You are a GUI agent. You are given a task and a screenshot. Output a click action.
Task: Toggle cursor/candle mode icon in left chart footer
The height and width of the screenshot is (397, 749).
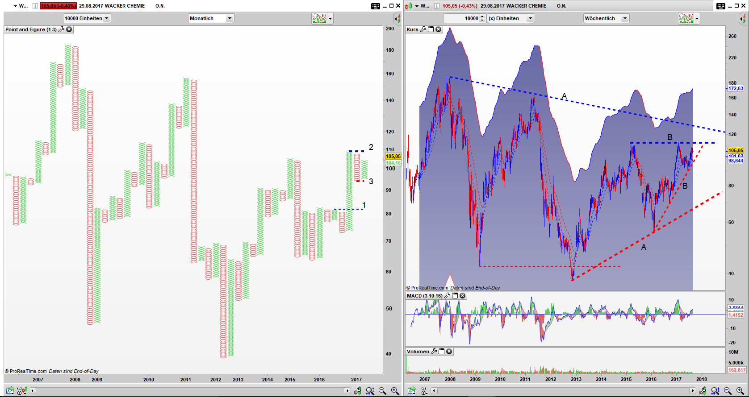(21, 391)
